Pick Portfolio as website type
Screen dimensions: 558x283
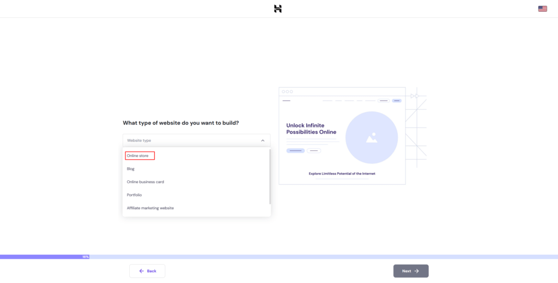[x=134, y=195]
